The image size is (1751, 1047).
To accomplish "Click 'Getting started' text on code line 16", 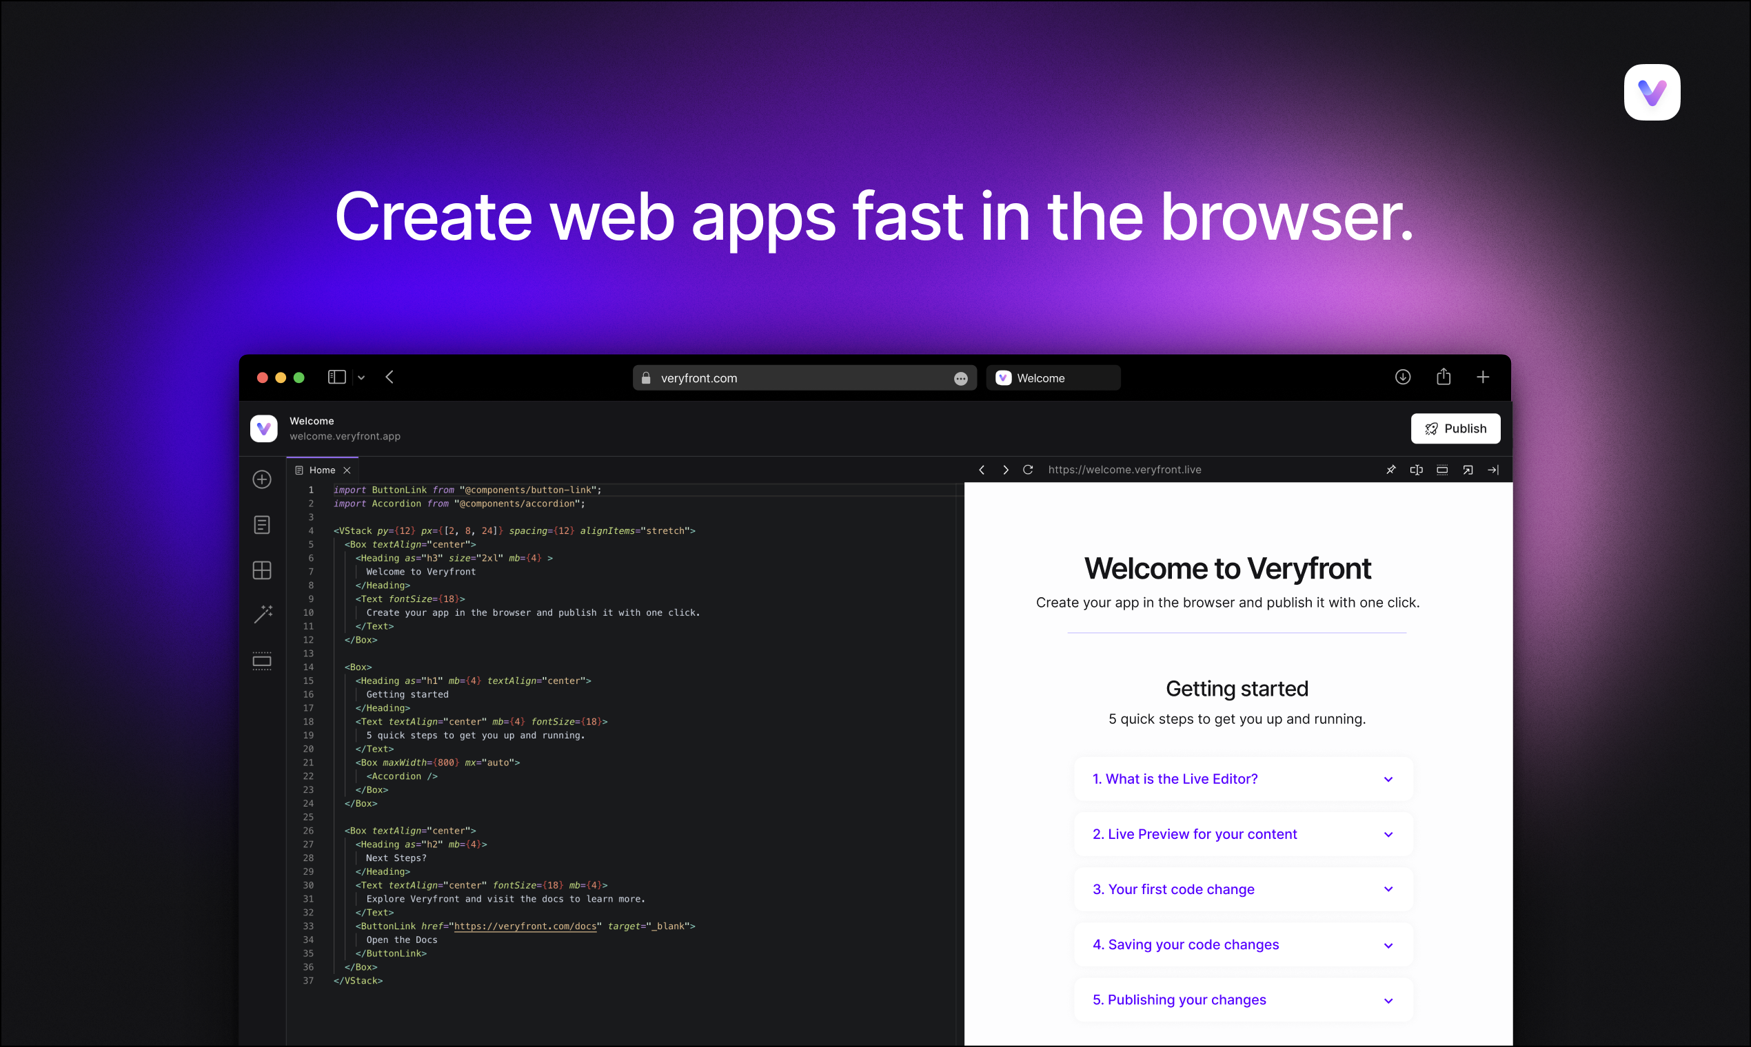I will point(407,694).
